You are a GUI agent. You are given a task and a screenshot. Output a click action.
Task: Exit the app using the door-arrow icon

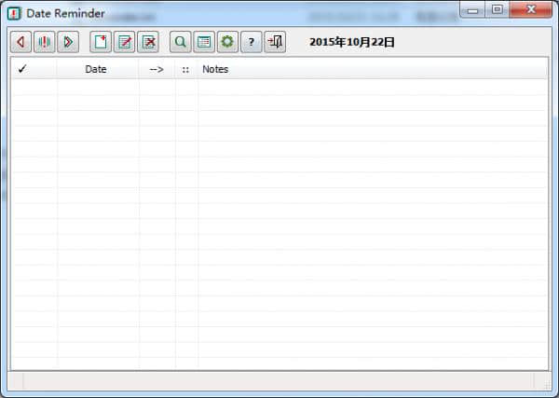click(x=275, y=42)
